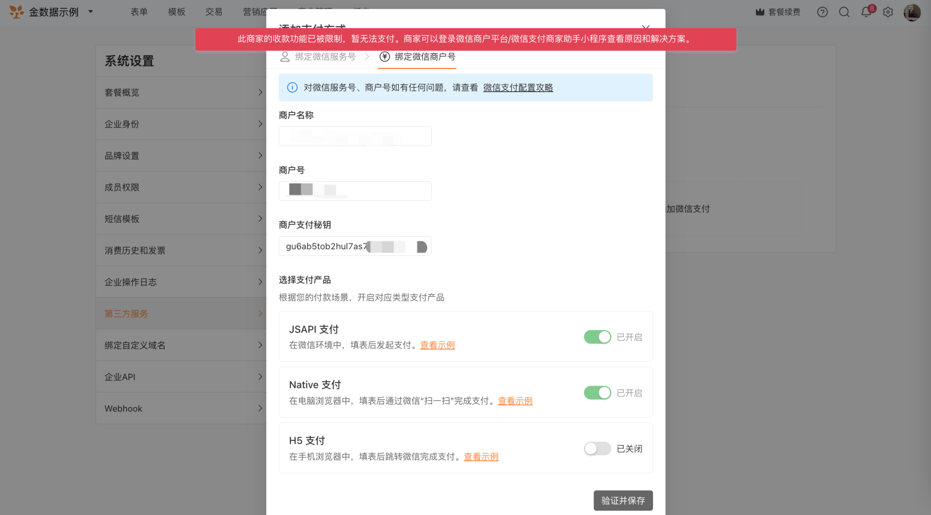931x515 pixels.
Task: Expand the chevron beside Webhook
Action: pyautogui.click(x=260, y=408)
